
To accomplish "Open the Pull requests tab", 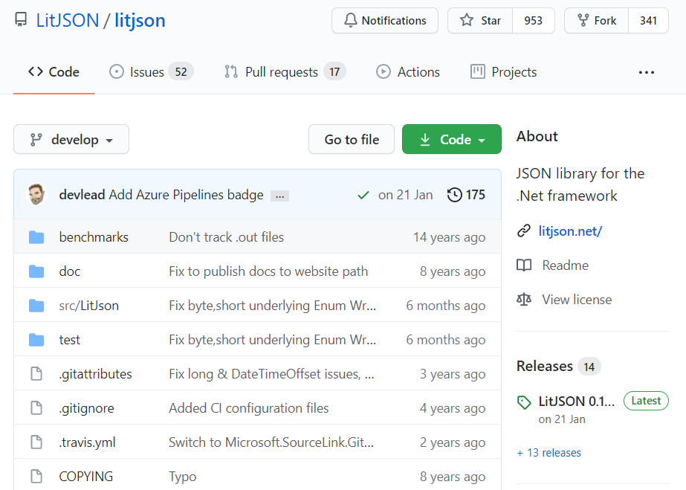I will click(285, 71).
